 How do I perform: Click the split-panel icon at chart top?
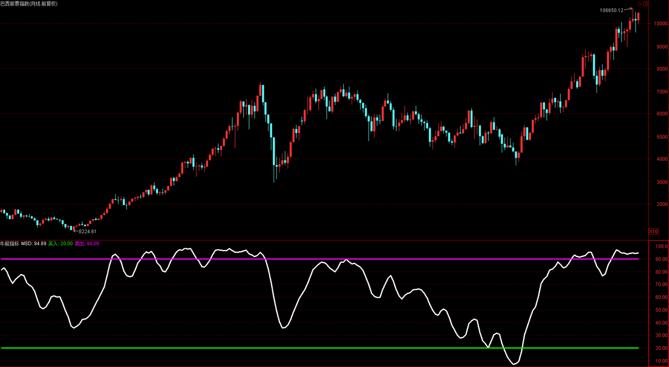click(x=645, y=4)
